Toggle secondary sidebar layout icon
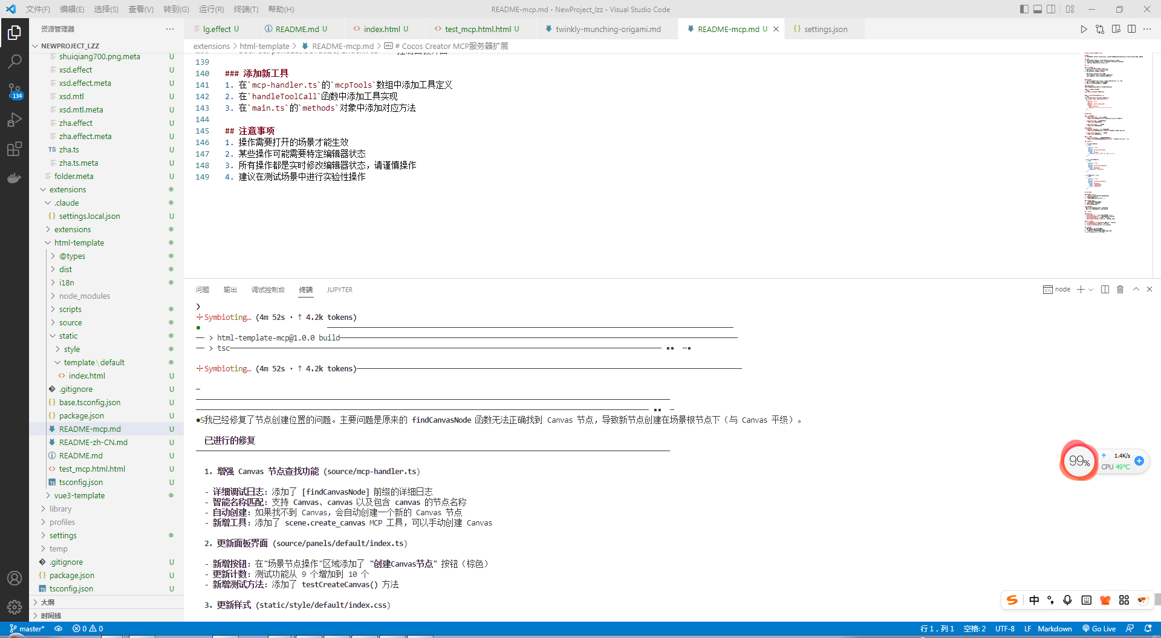1161x638 pixels. tap(1052, 9)
